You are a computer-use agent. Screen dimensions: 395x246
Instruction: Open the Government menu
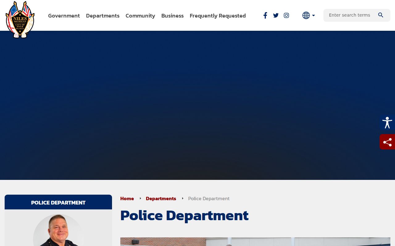click(64, 16)
